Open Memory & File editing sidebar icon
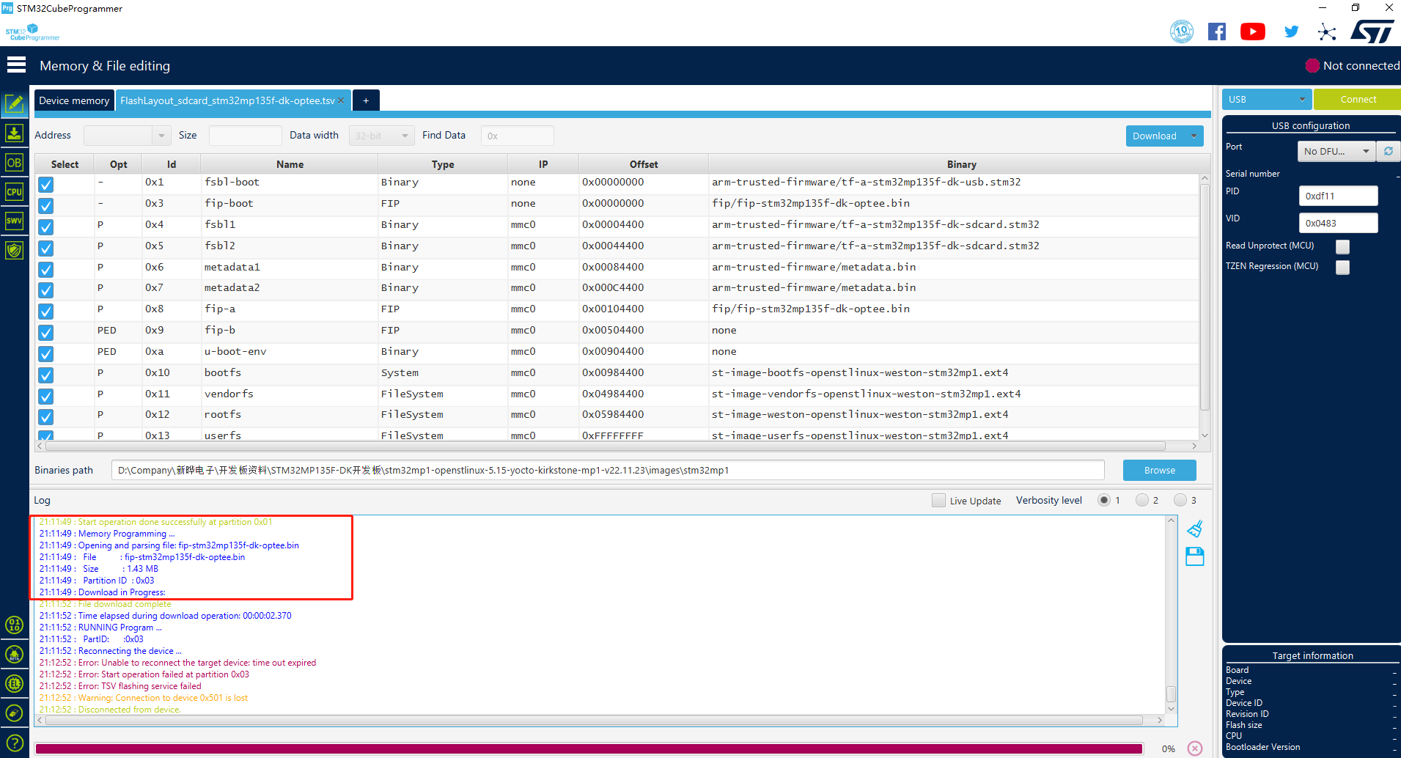Screen dimensions: 1401x758 tap(14, 104)
